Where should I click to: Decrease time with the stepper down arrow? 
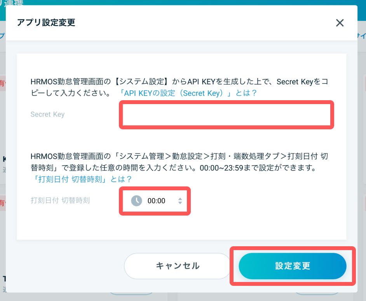coord(180,203)
